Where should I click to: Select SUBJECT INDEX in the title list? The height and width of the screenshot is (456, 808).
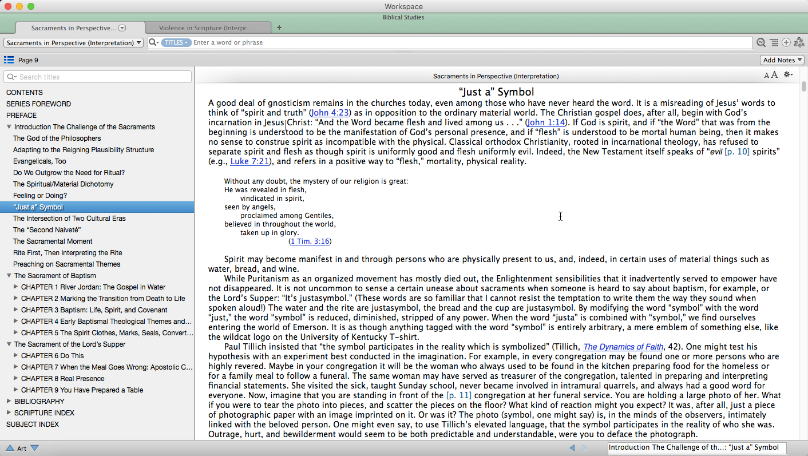point(33,425)
